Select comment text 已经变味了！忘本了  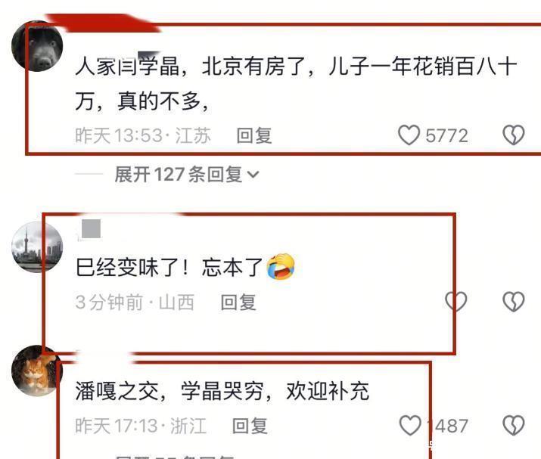pyautogui.click(x=169, y=267)
